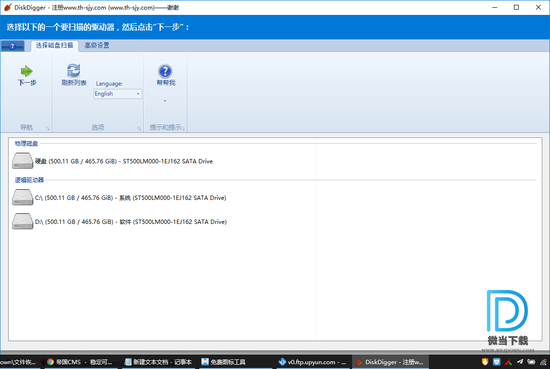Open the Language combo box showing English
Screen dimensions: 550x369
pyautogui.click(x=118, y=94)
